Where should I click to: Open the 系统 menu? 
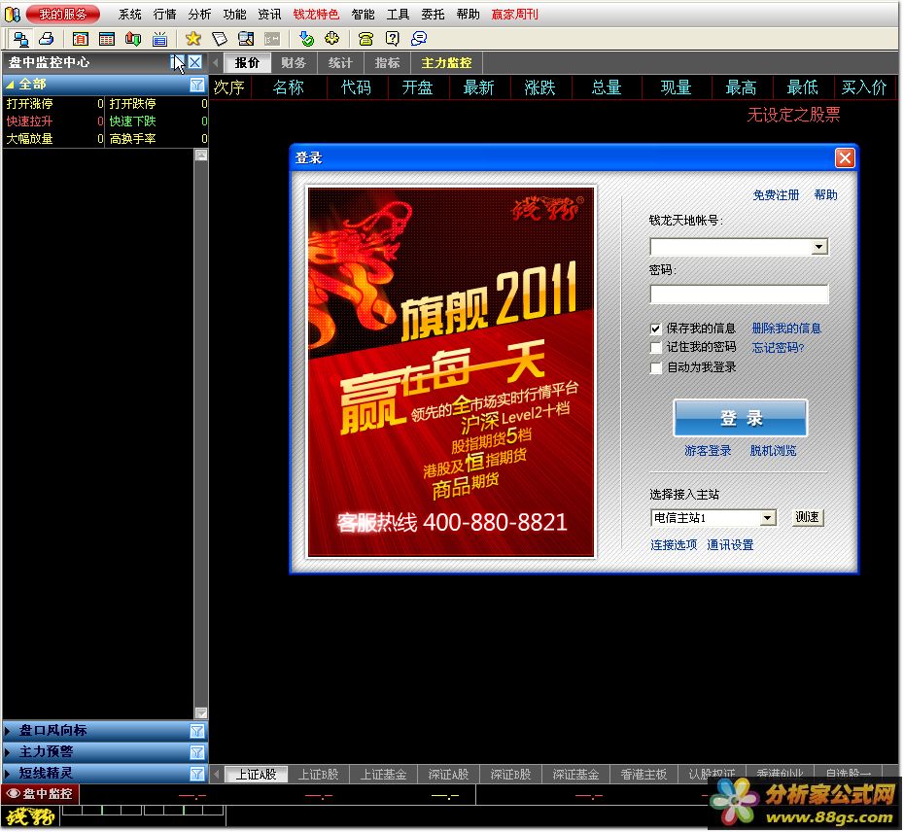pyautogui.click(x=129, y=15)
